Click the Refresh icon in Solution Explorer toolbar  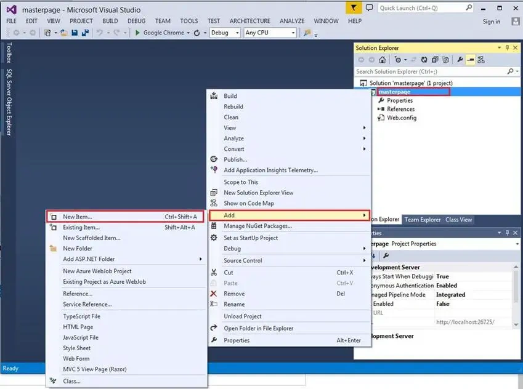coord(424,60)
